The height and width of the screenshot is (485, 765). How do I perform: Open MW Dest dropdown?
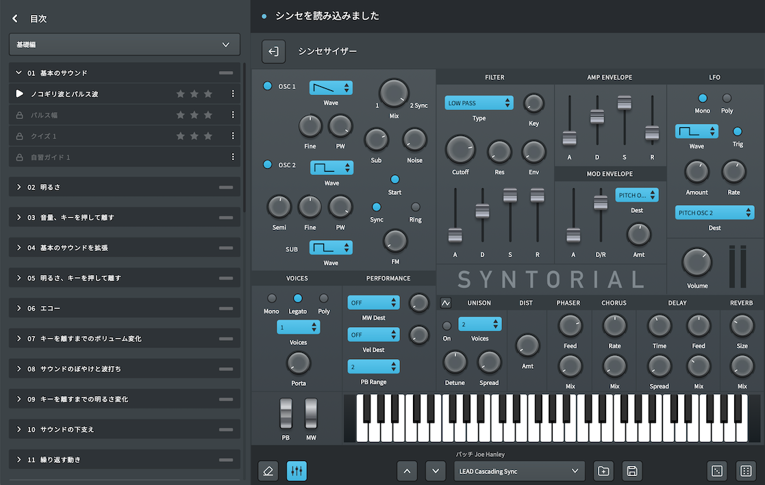tap(373, 303)
